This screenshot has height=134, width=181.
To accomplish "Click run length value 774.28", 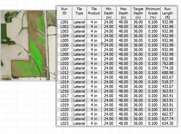I will (x=168, y=68).
